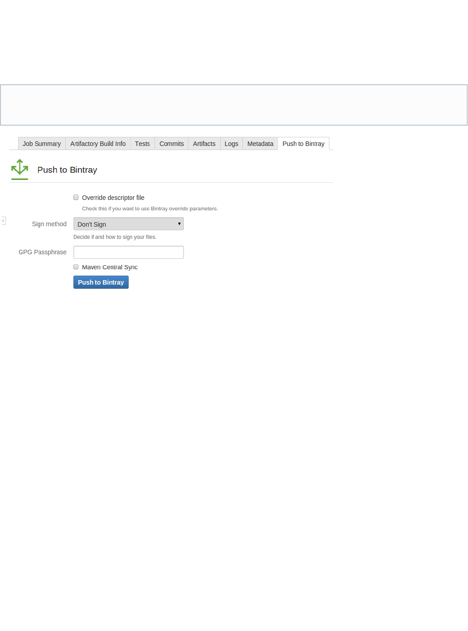Enable Override descriptor file checkbox
Screen dimensions: 468x631
pos(76,197)
